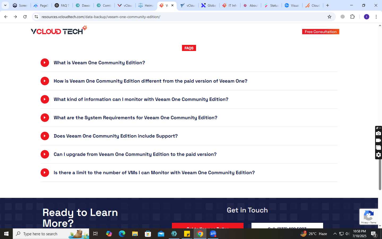Viewport: 382px width, 239px height.
Task: Click the globe icon beside bookmark star
Action: [x=343, y=17]
